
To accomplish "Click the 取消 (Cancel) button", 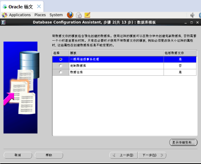I will point(18,155).
